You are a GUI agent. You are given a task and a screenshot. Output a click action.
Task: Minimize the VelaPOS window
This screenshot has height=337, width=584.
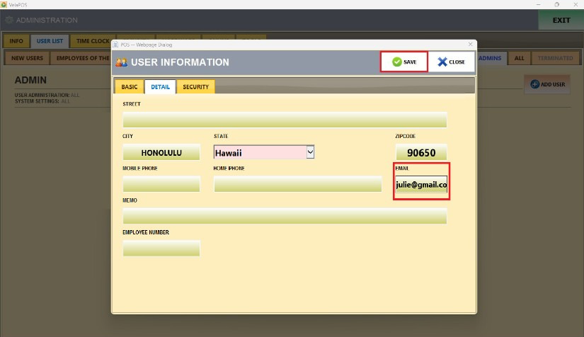[x=538, y=4]
